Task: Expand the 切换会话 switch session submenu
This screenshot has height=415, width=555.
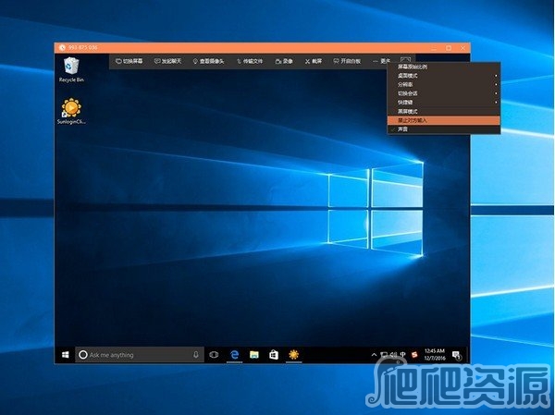Action: (x=407, y=93)
